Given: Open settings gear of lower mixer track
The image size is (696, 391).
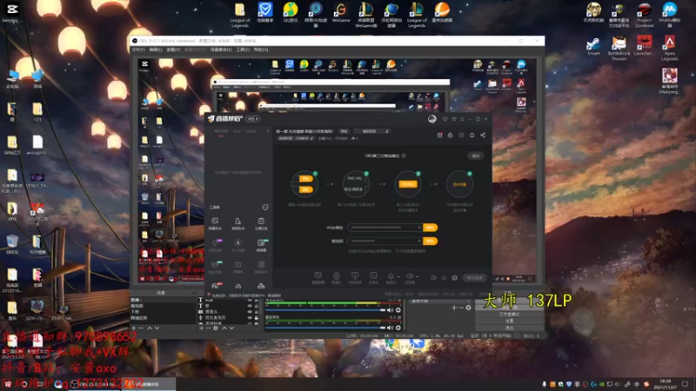Looking at the screenshot, I should pyautogui.click(x=398, y=328).
